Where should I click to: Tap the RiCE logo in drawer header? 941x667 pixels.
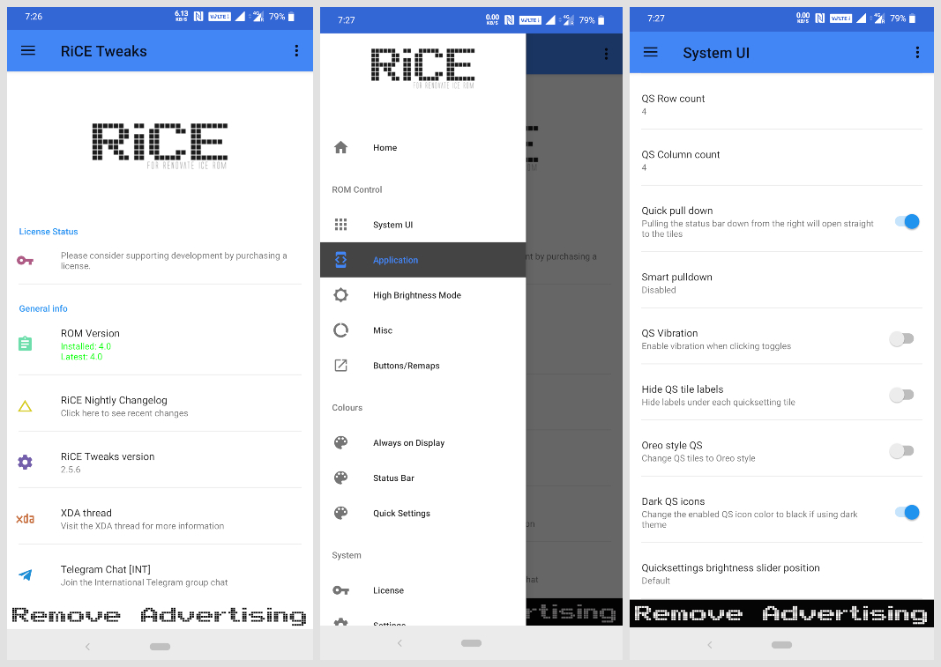click(422, 68)
